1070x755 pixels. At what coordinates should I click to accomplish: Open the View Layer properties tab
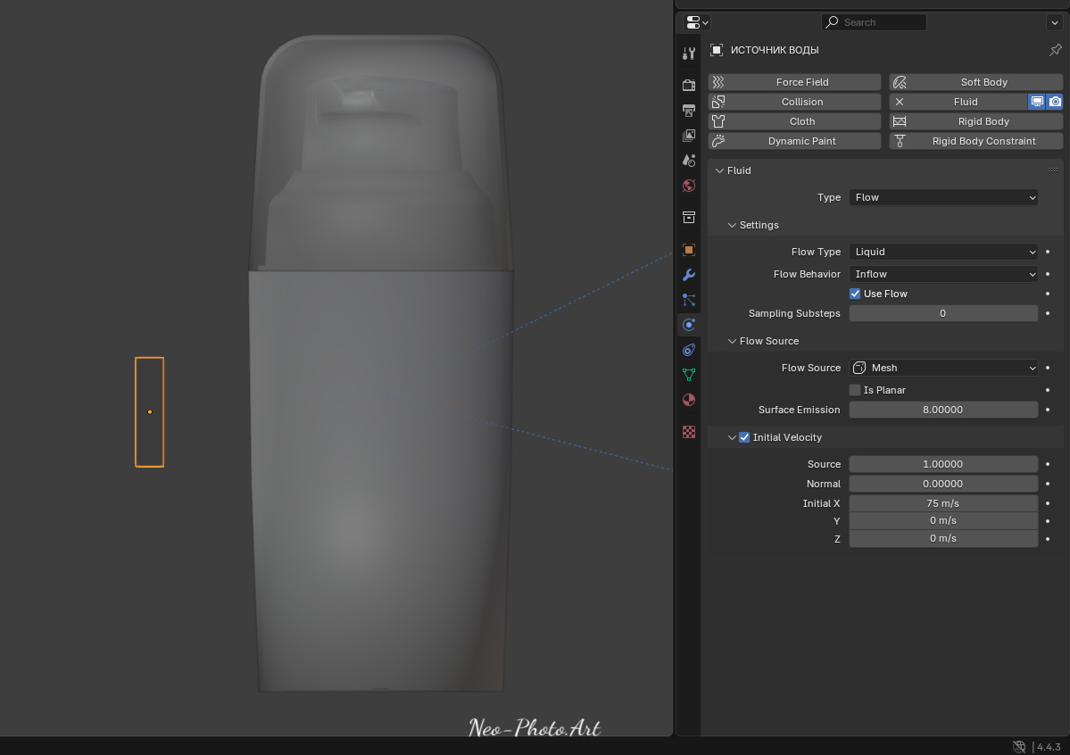[x=689, y=136]
